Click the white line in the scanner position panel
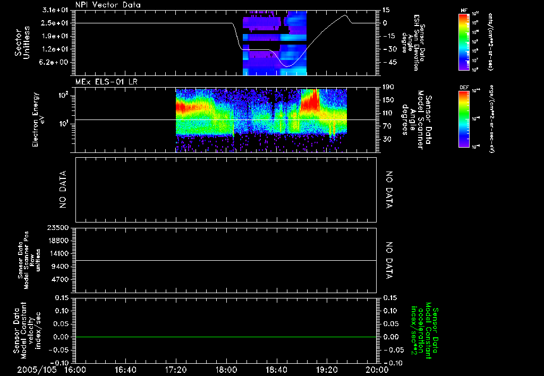 226,260
